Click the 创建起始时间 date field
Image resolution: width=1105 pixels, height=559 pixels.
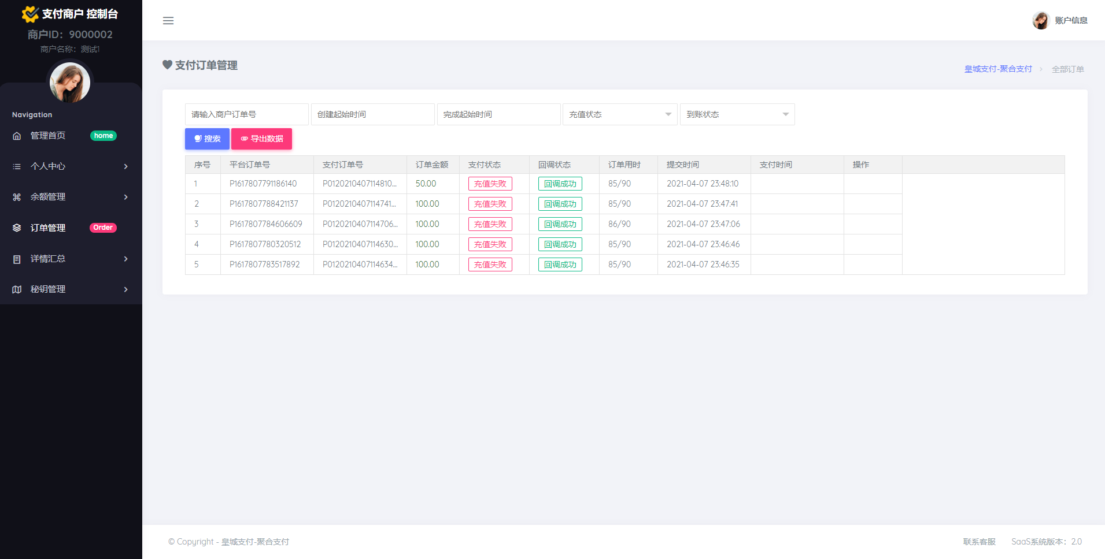click(x=372, y=114)
